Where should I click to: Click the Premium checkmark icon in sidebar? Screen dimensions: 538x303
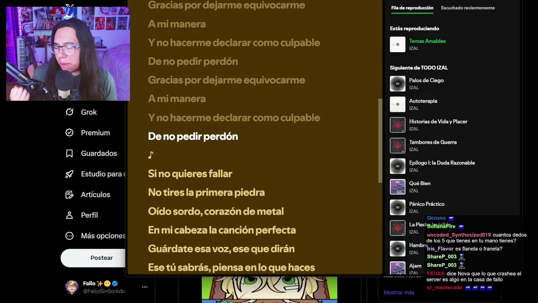pyautogui.click(x=69, y=133)
